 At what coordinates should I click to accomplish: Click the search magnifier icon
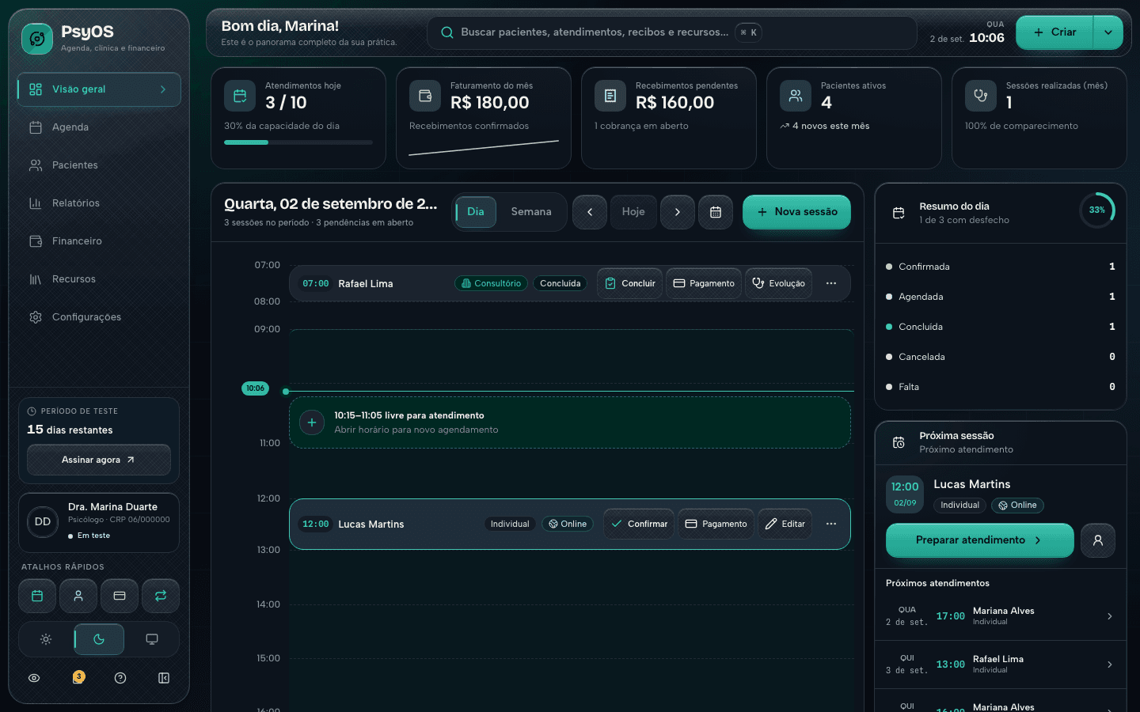[x=447, y=32]
